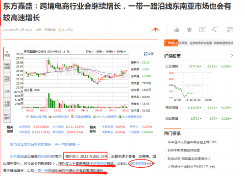This screenshot has height=176, width=245.
Task: Click the star favorite icon
Action: pyautogui.click(x=189, y=30)
